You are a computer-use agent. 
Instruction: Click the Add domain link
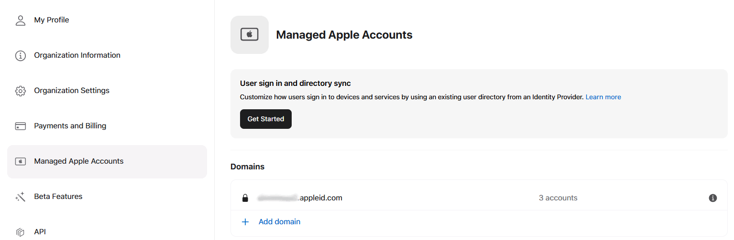pyautogui.click(x=279, y=222)
